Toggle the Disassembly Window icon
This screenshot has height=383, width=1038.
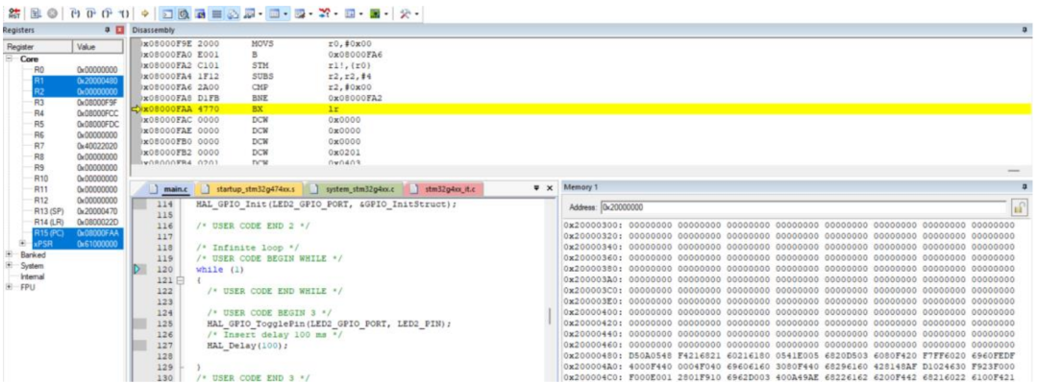[184, 12]
